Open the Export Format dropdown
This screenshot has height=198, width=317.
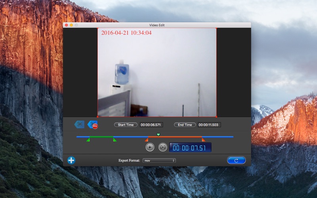point(159,161)
